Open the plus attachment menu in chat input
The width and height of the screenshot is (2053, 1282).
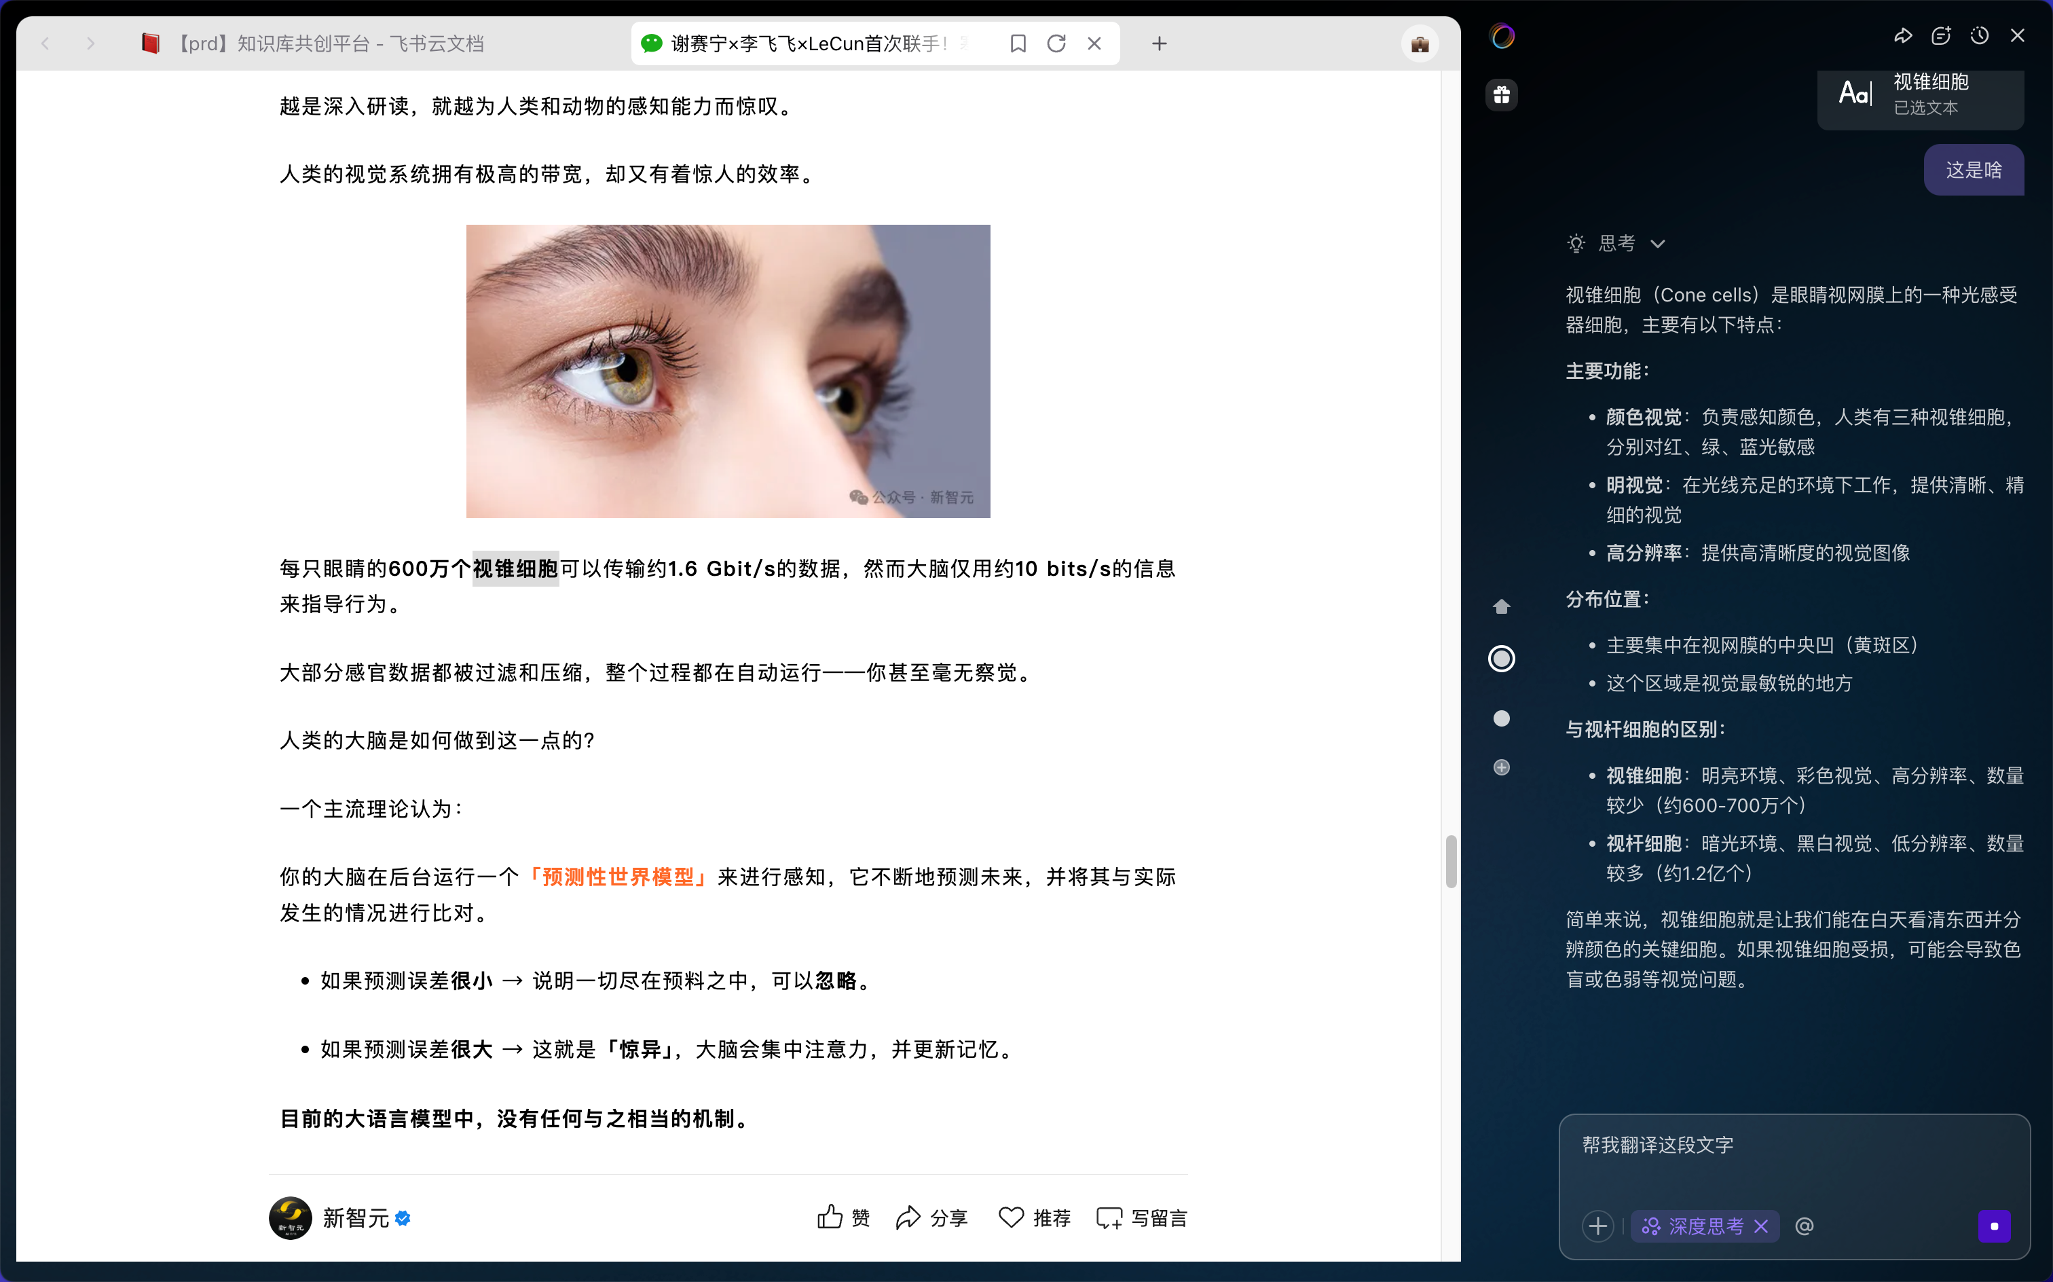[x=1598, y=1226]
